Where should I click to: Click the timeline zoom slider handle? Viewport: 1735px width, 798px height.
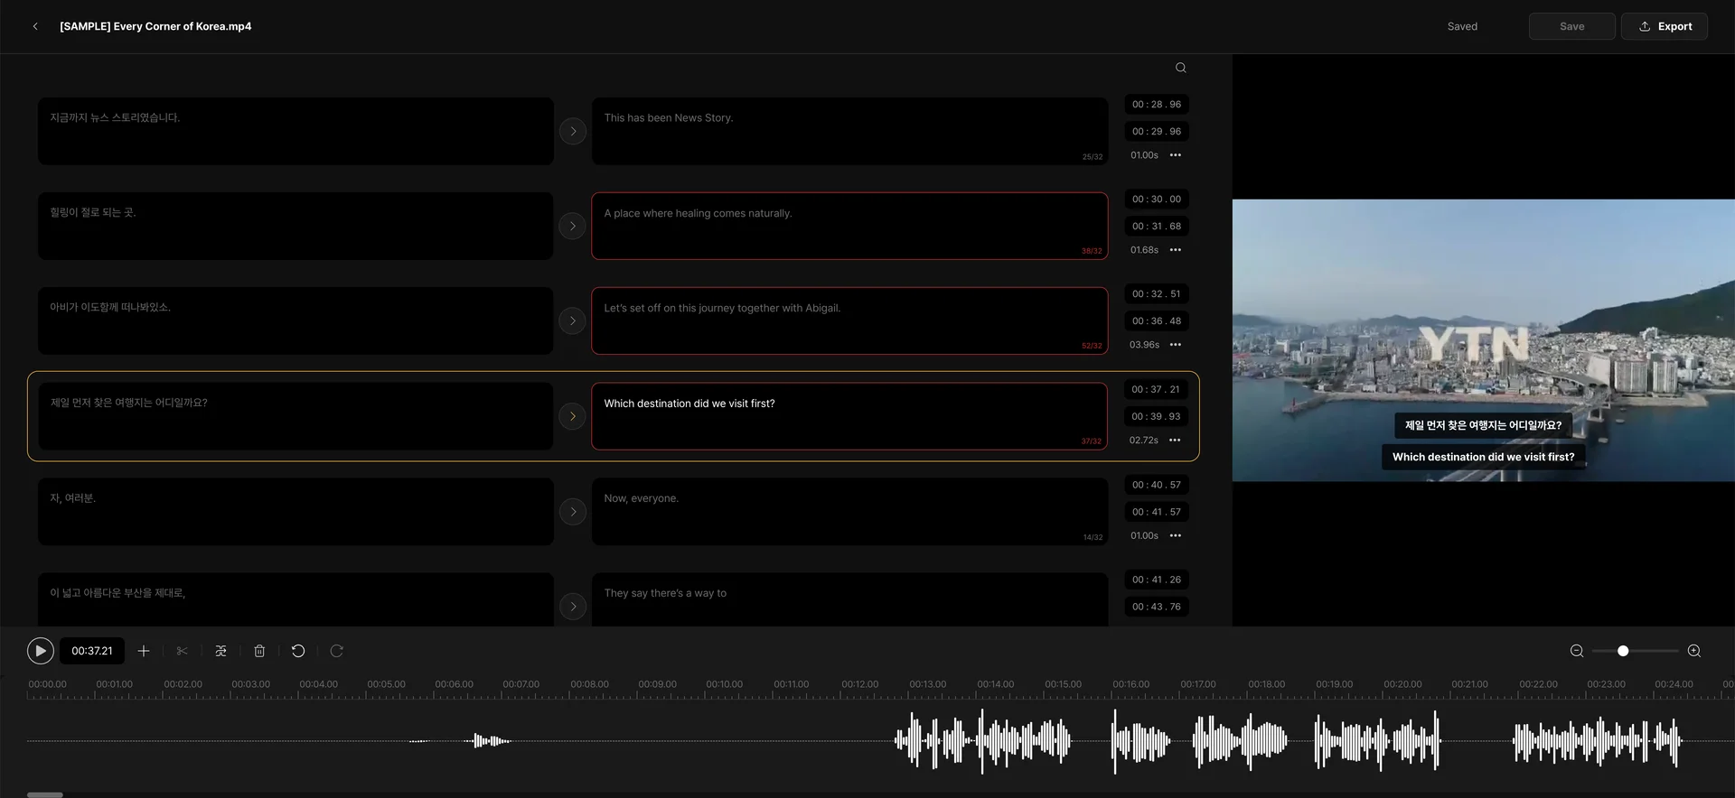[1623, 651]
